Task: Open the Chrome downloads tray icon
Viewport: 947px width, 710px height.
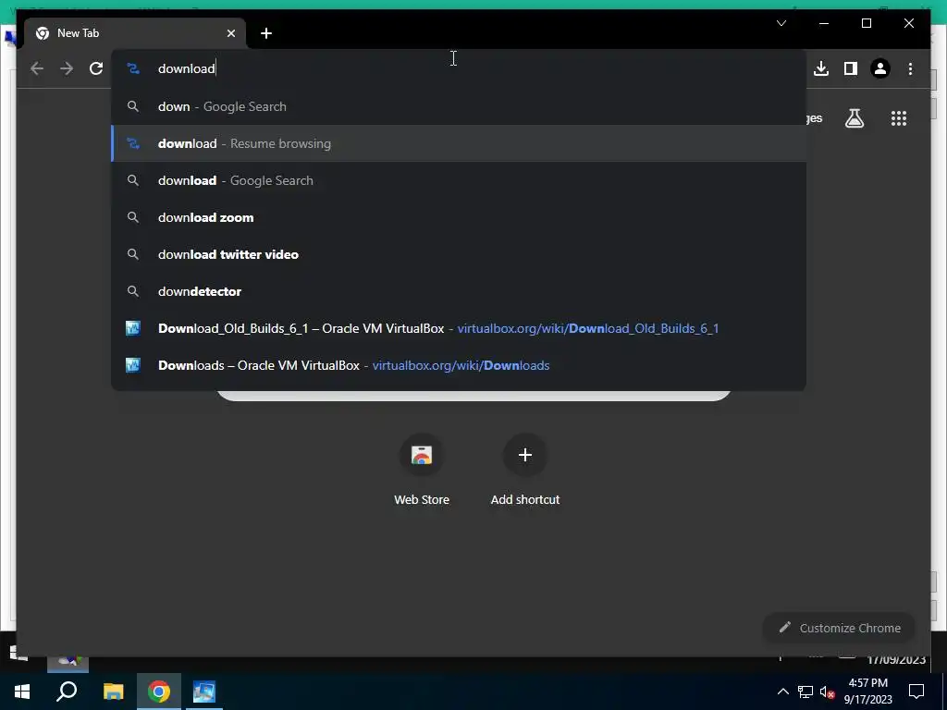Action: tap(821, 68)
